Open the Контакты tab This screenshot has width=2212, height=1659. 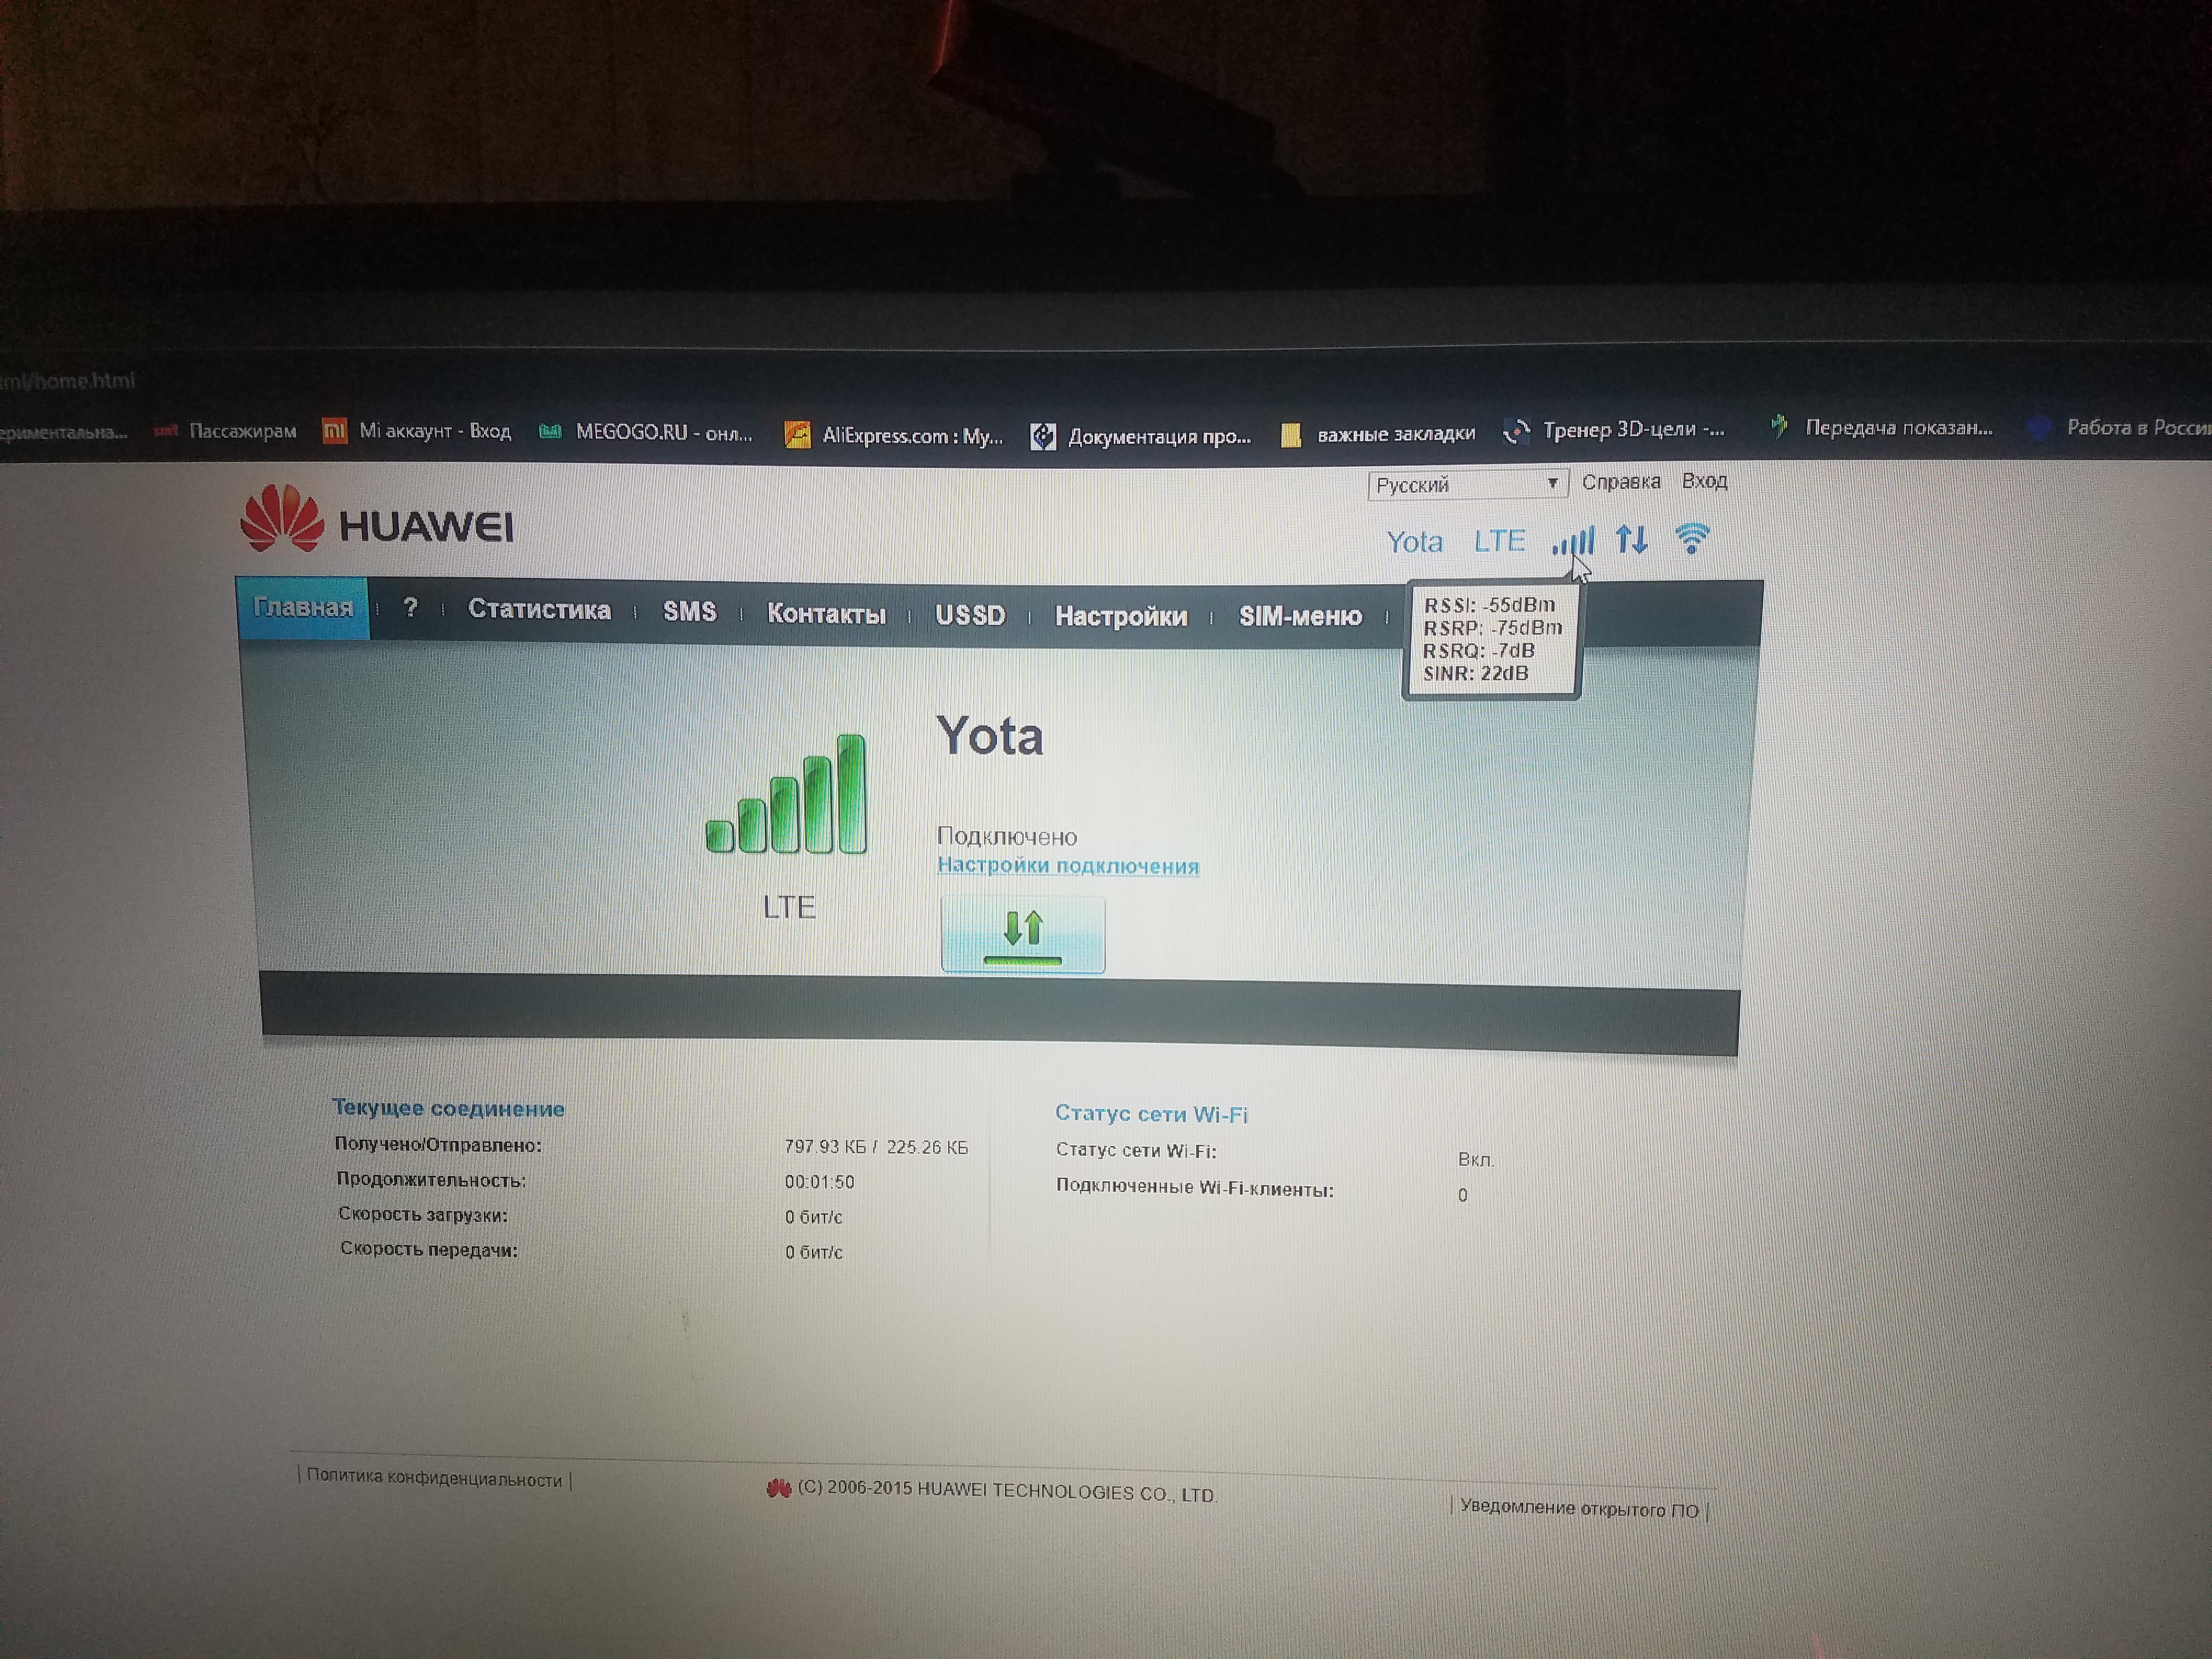826,614
